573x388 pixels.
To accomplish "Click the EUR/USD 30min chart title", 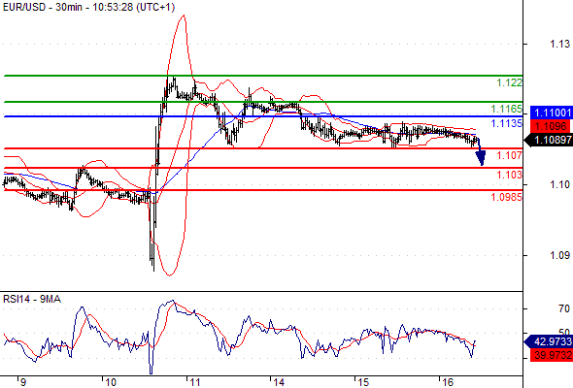I will tap(88, 7).
